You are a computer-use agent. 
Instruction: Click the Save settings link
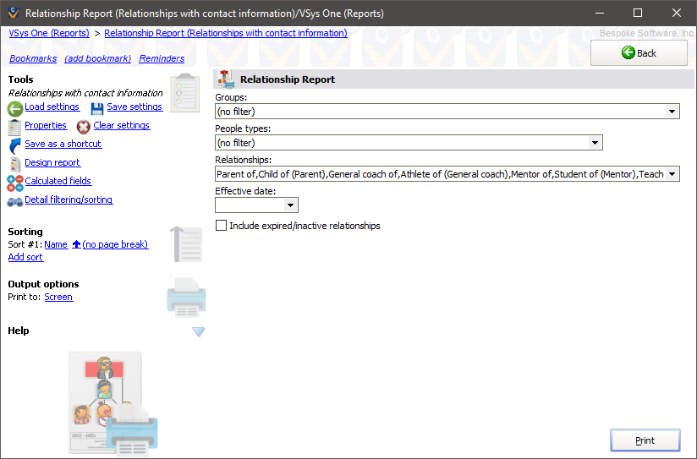click(134, 107)
